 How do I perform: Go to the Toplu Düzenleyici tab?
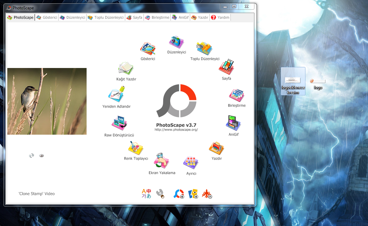(106, 17)
